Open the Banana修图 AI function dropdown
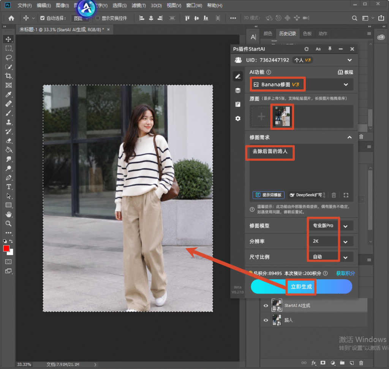 [301, 84]
